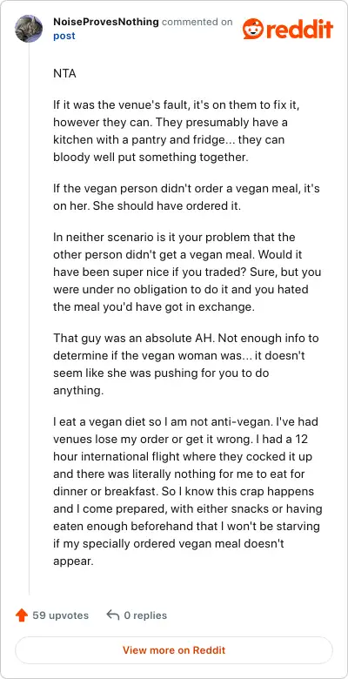Screen dimensions: 348x679
Task: Click the line "bloody well put something together"
Action: (x=151, y=158)
